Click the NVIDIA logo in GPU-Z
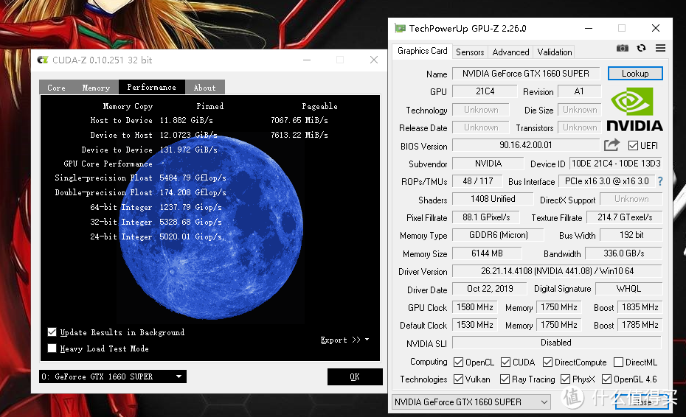This screenshot has height=417, width=686. pyautogui.click(x=634, y=109)
